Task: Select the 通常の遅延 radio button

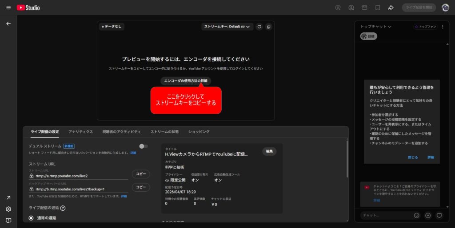Action: click(x=31, y=218)
